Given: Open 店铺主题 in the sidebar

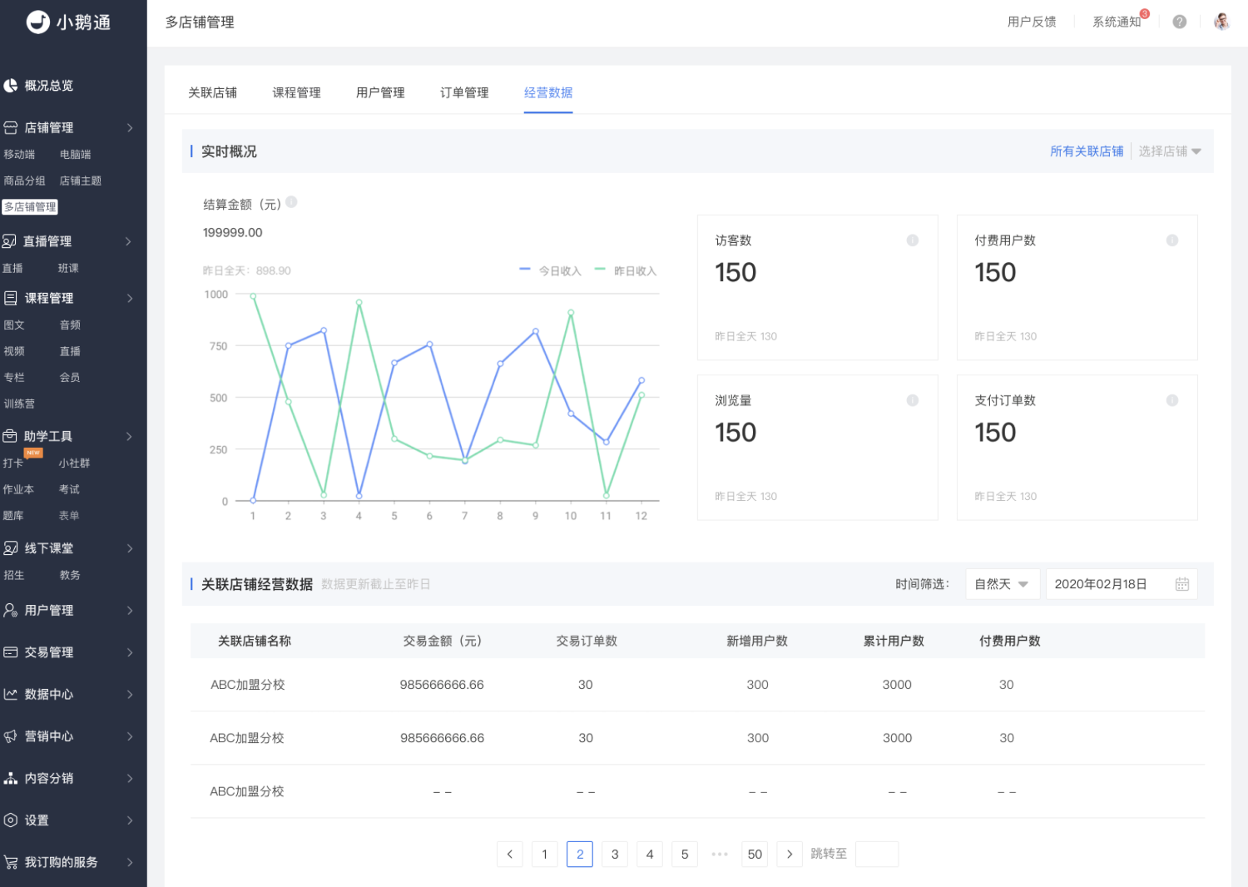Looking at the screenshot, I should 81,181.
